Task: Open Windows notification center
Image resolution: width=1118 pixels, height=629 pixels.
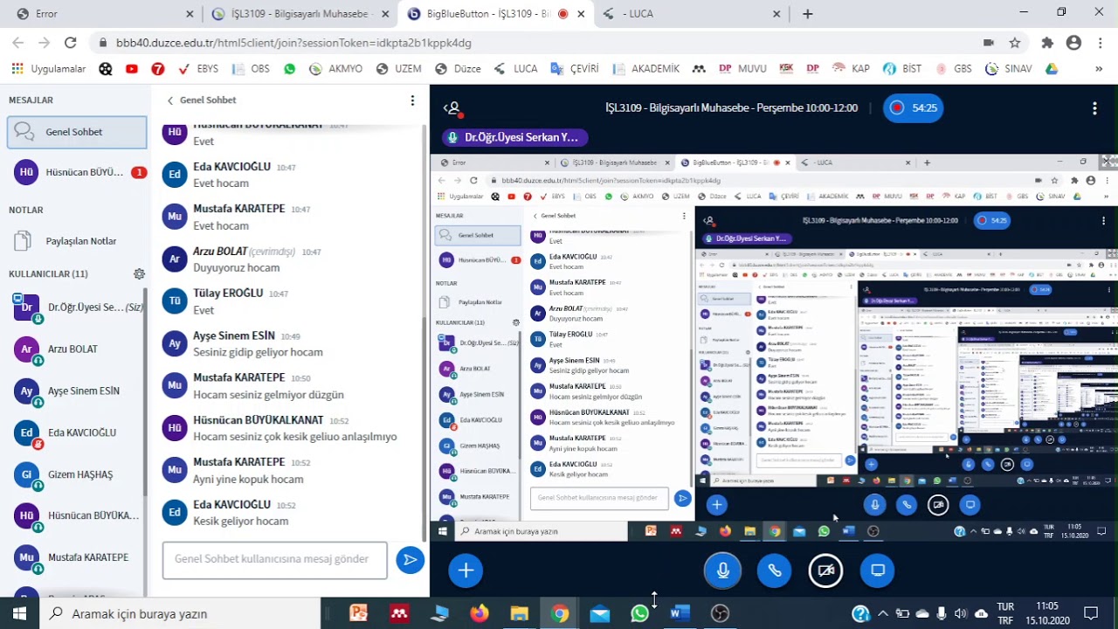Action: click(x=1091, y=614)
